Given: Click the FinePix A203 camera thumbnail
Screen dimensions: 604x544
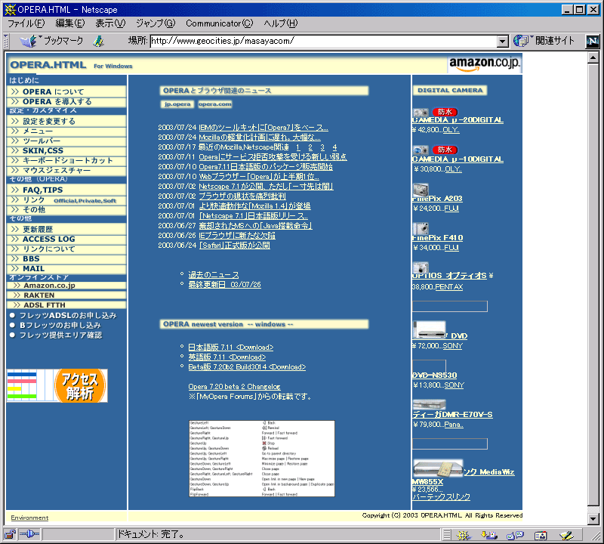Looking at the screenshot, I should (421, 190).
